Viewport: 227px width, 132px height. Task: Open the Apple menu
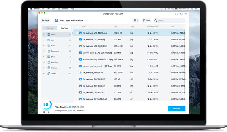pyautogui.click(x=31, y=9)
